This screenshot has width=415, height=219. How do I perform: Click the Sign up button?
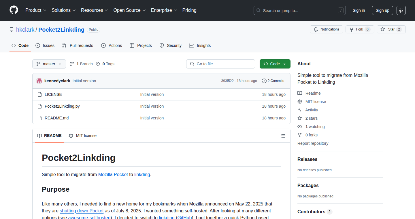382,10
